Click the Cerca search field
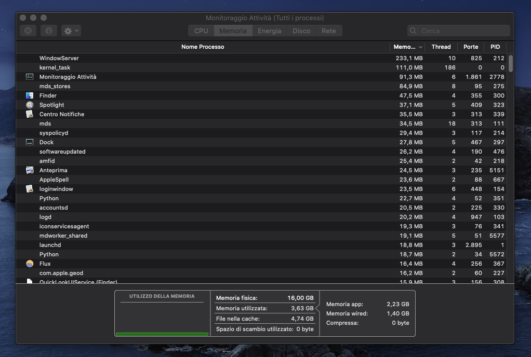 pyautogui.click(x=459, y=31)
